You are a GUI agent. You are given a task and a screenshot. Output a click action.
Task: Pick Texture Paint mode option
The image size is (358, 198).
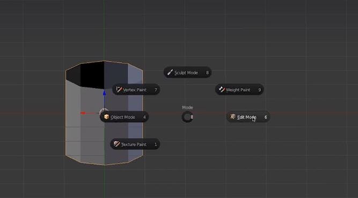pyautogui.click(x=135, y=144)
